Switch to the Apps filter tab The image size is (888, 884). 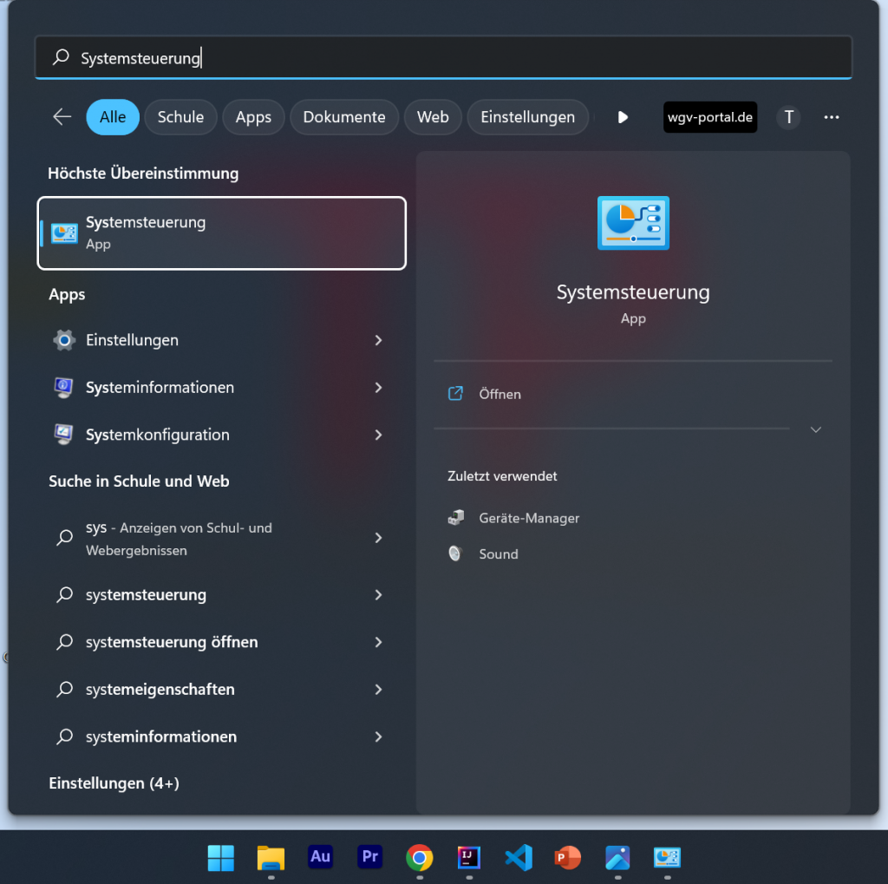click(x=253, y=117)
